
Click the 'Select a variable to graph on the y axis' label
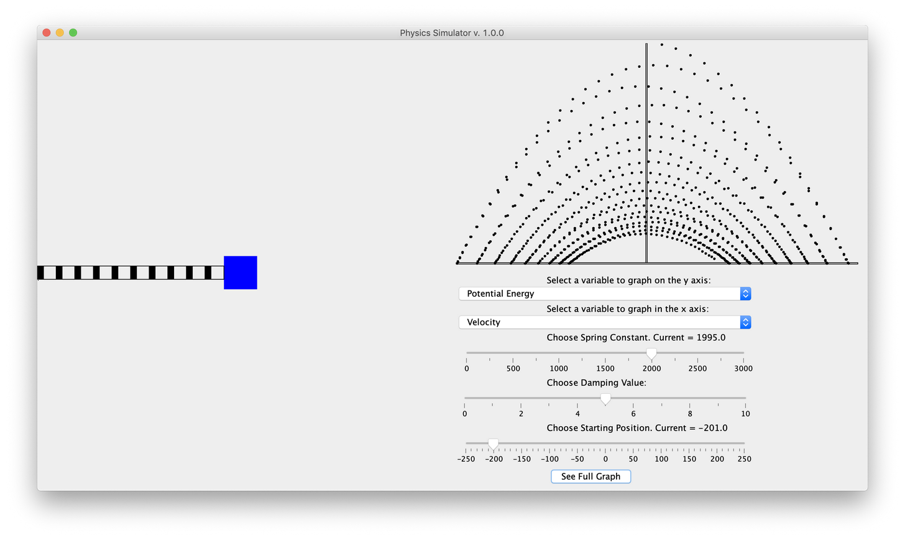[x=628, y=281]
